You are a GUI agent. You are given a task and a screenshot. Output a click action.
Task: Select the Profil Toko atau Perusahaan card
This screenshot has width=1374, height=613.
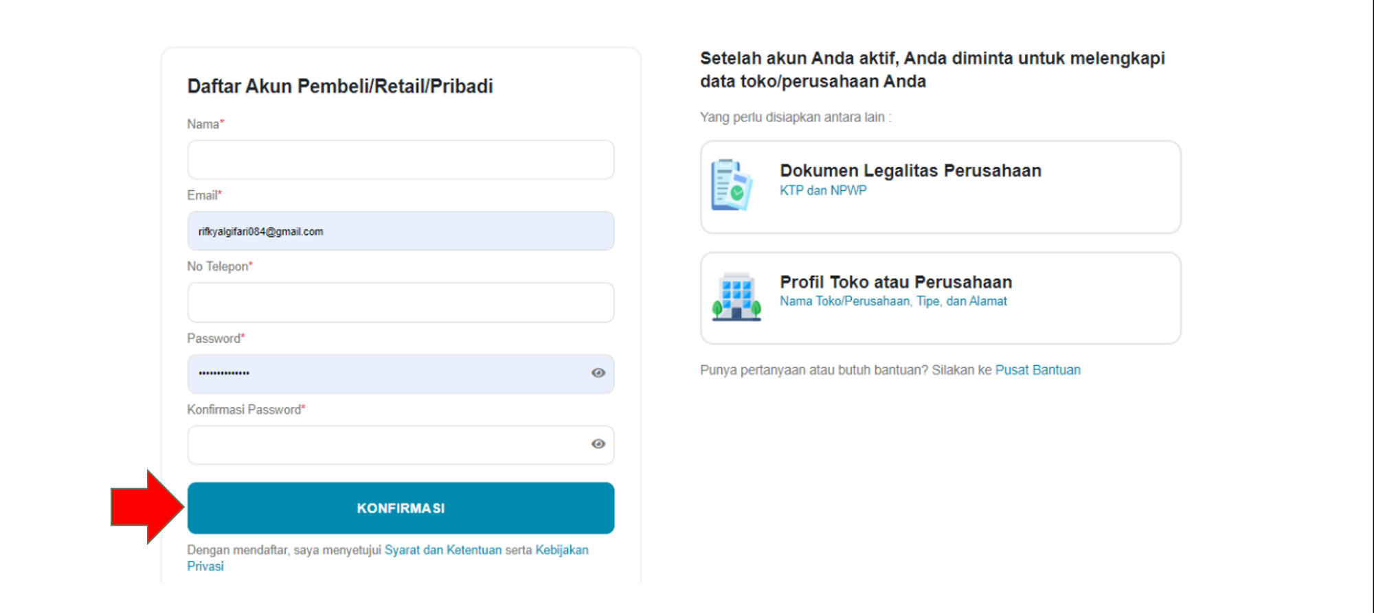[x=941, y=298]
